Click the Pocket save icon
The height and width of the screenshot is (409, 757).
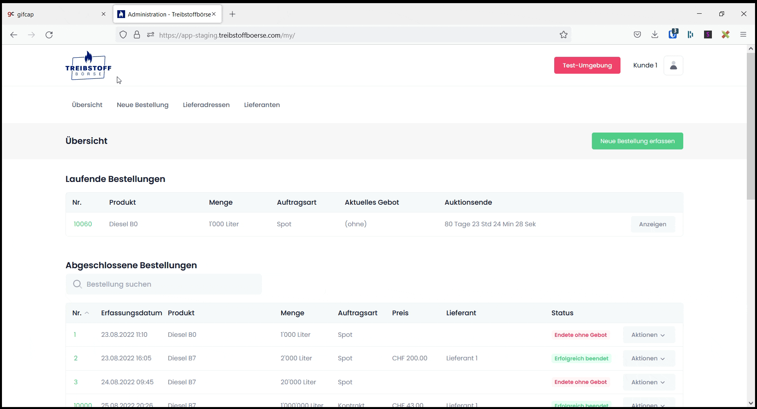tap(637, 35)
